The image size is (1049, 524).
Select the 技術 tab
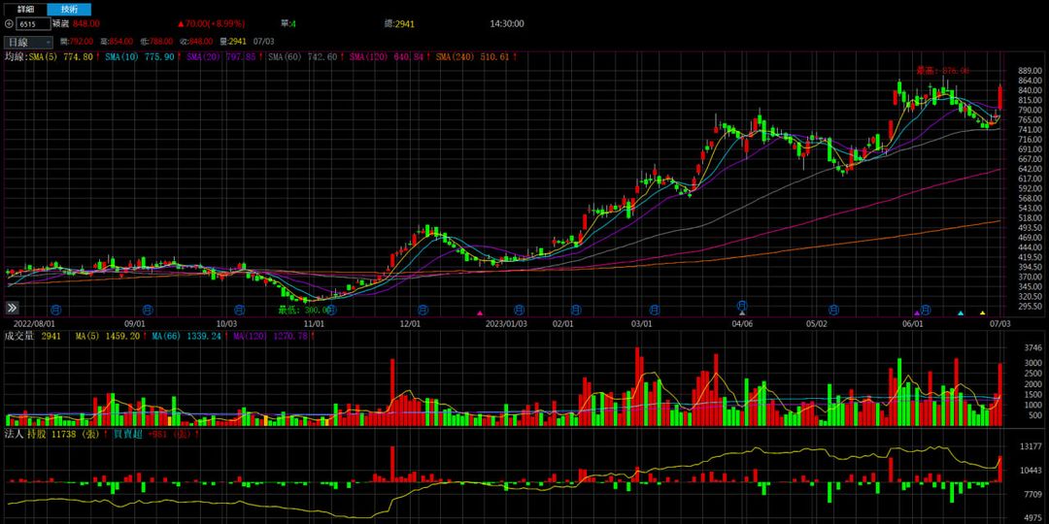69,9
